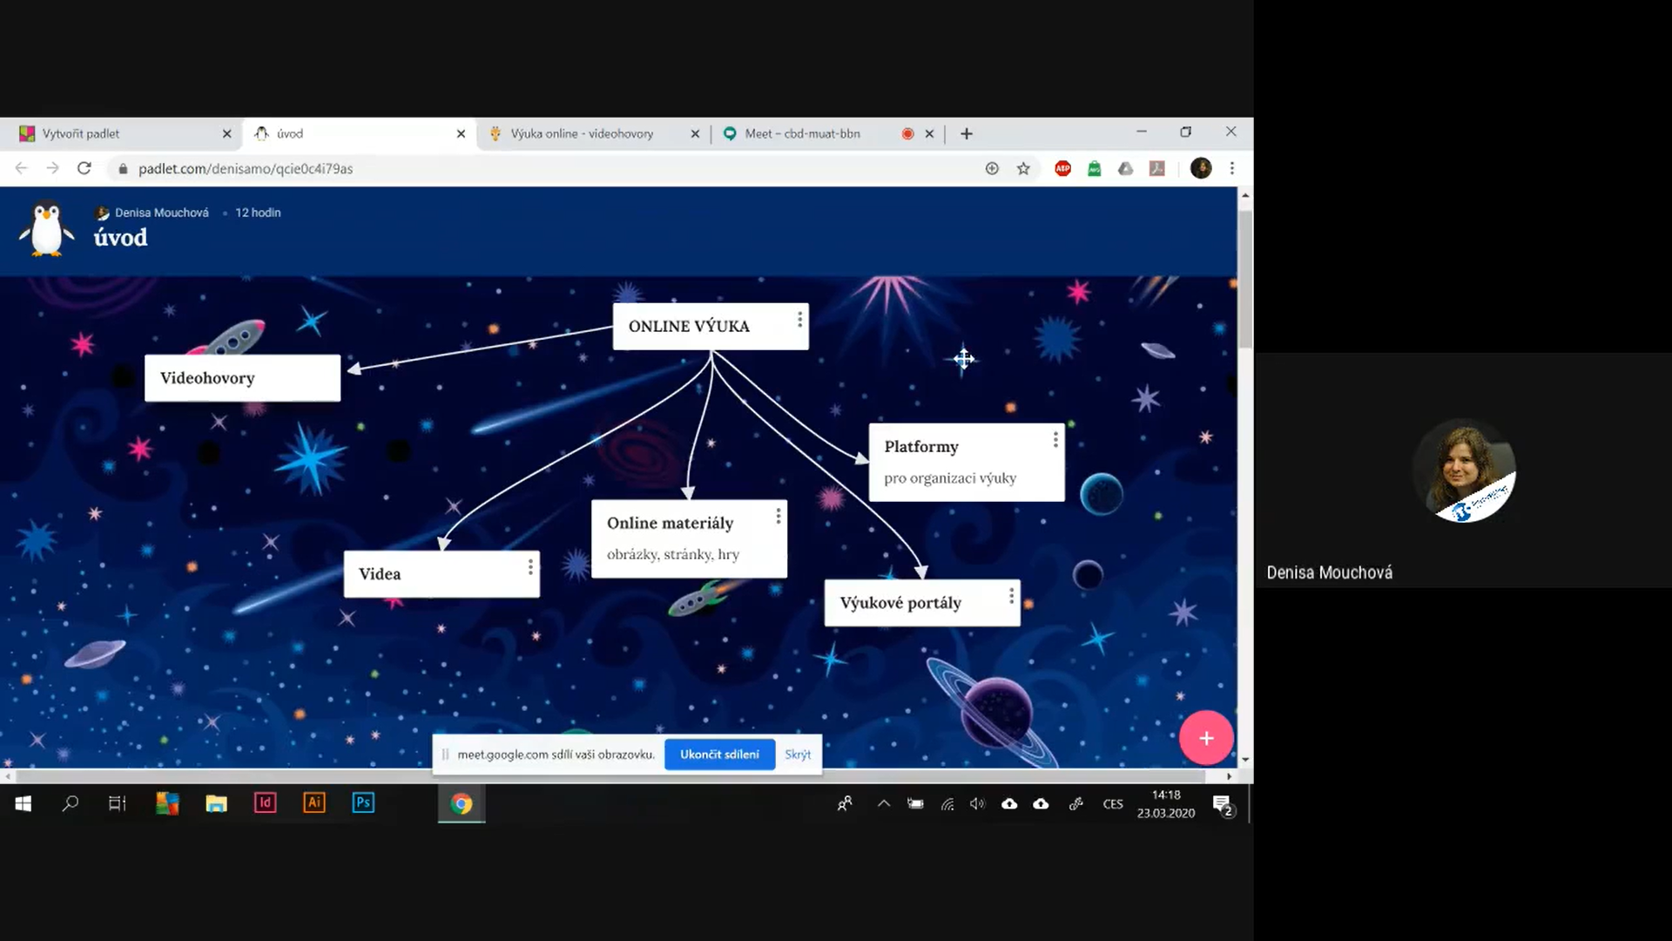This screenshot has width=1672, height=941.
Task: Click the battery icon in the tray
Action: [915, 803]
